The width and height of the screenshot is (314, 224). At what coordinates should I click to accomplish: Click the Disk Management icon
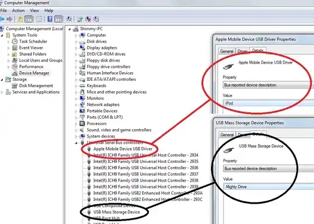click(x=15, y=86)
